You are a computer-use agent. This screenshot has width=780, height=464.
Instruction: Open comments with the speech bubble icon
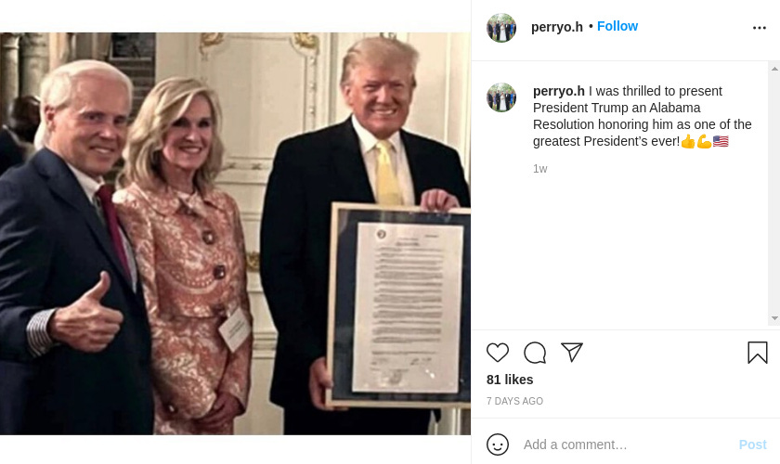pos(535,353)
